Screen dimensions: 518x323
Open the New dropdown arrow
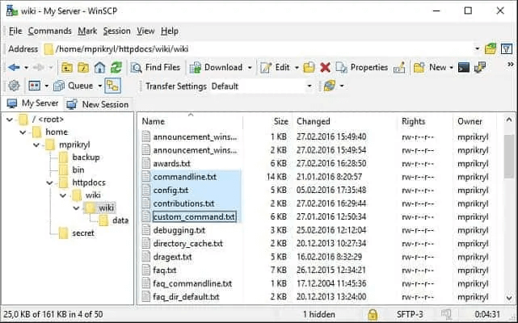click(x=451, y=68)
